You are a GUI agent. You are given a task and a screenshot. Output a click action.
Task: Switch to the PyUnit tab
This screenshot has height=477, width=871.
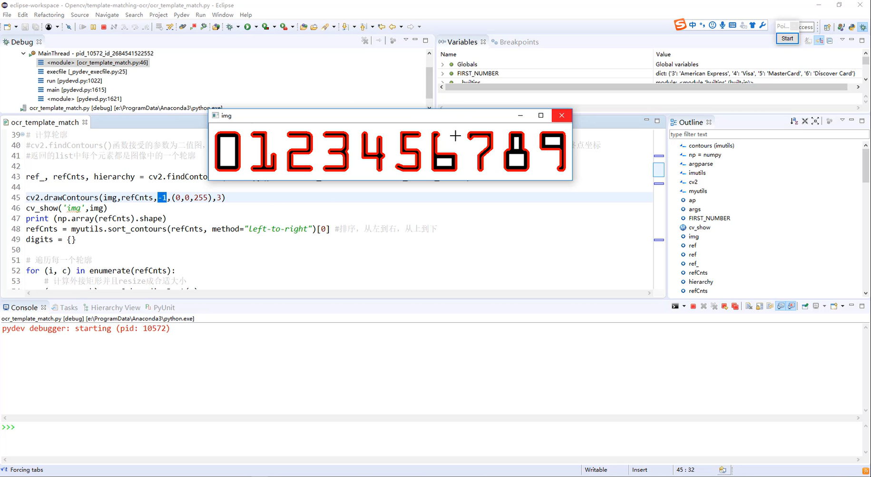point(160,308)
